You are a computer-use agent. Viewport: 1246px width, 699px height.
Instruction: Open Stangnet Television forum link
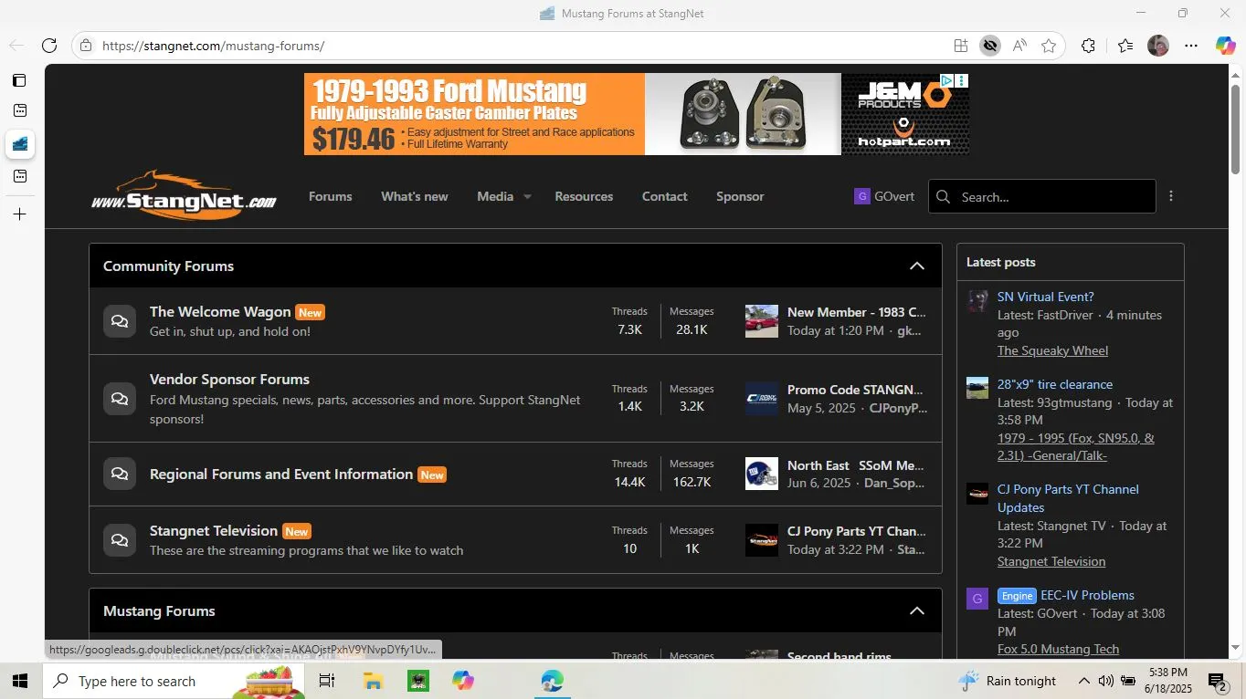tap(214, 531)
